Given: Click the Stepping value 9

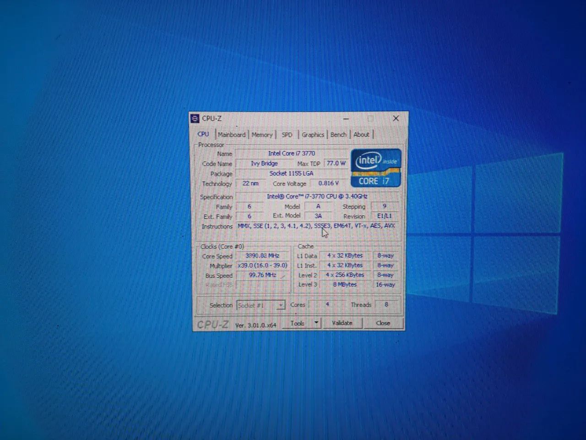Looking at the screenshot, I should coord(385,206).
